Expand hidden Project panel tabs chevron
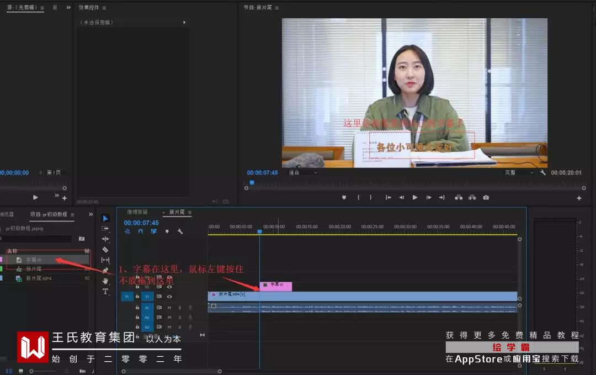Viewport: 596px width, 375px height. [91, 214]
